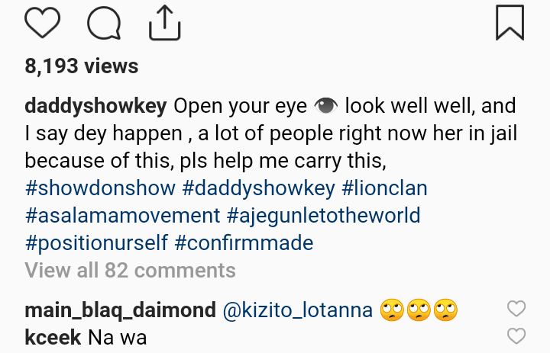The height and width of the screenshot is (353, 550).
Task: Open daddyshowkey's profile from the caption
Action: pos(95,106)
